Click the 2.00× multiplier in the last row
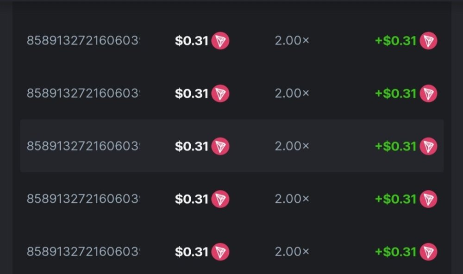Image resolution: width=463 pixels, height=274 pixels. (x=292, y=252)
